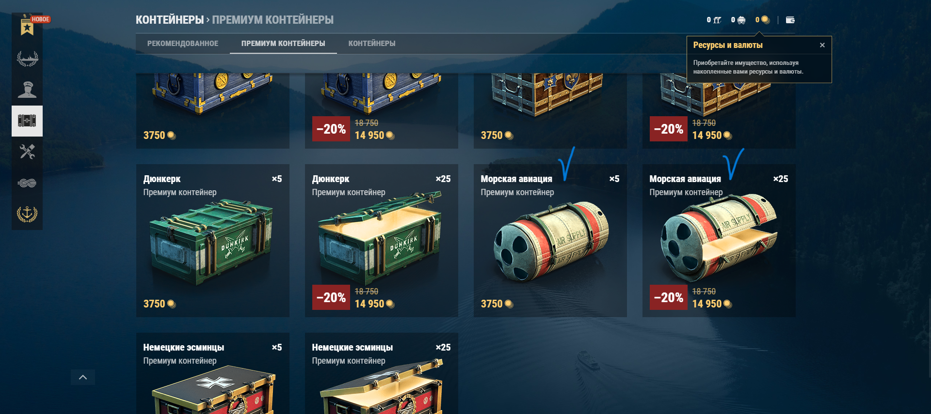Close the Ресурсы и валюты tooltip

[822, 45]
